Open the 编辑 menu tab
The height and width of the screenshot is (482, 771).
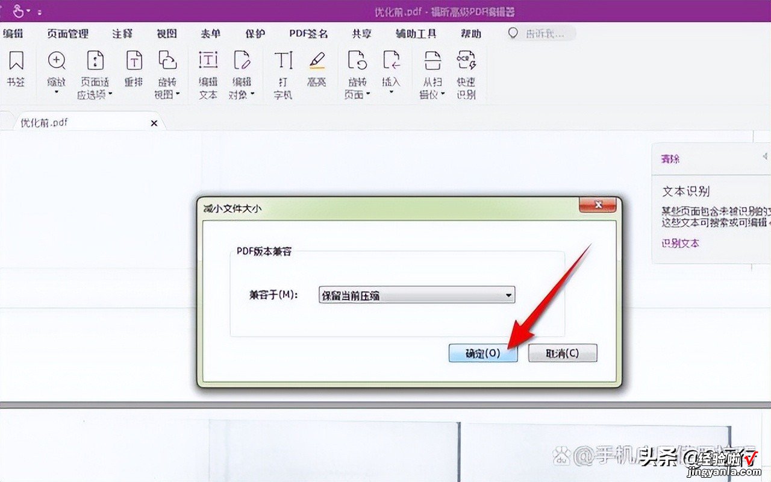[x=13, y=34]
